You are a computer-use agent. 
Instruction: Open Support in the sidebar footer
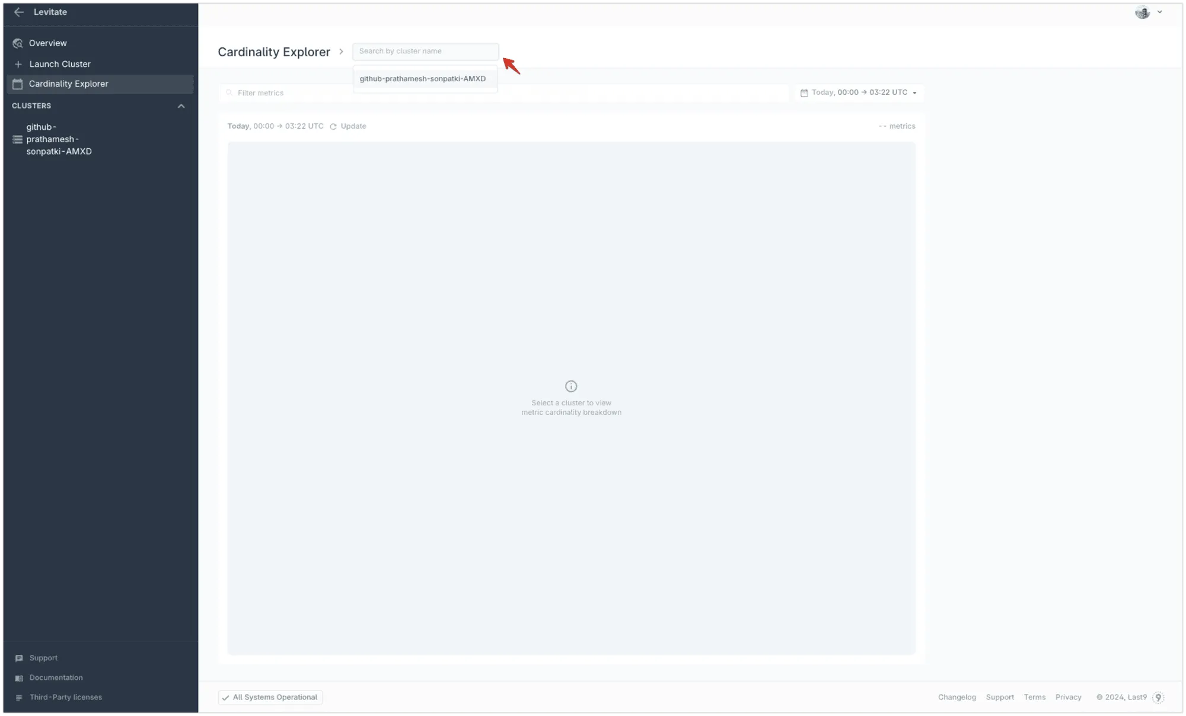43,658
